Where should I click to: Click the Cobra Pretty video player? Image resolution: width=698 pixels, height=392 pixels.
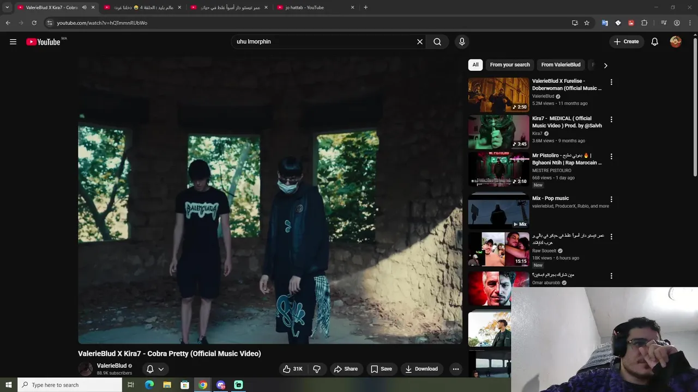[270, 200]
